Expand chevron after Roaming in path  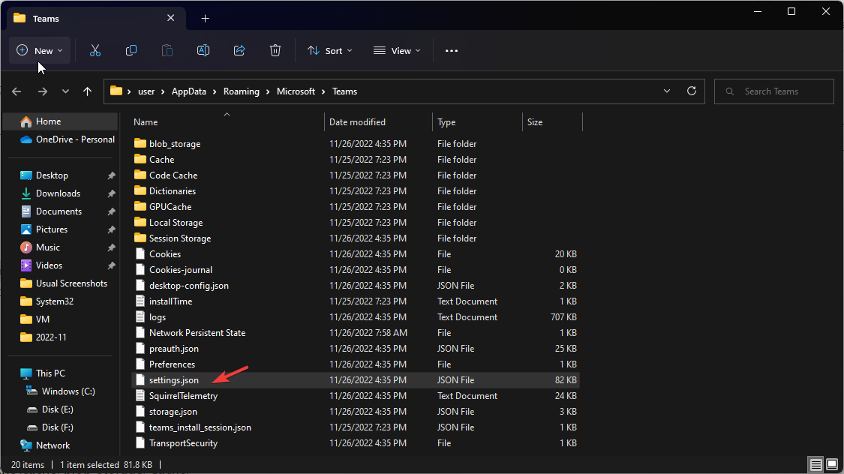click(x=268, y=91)
